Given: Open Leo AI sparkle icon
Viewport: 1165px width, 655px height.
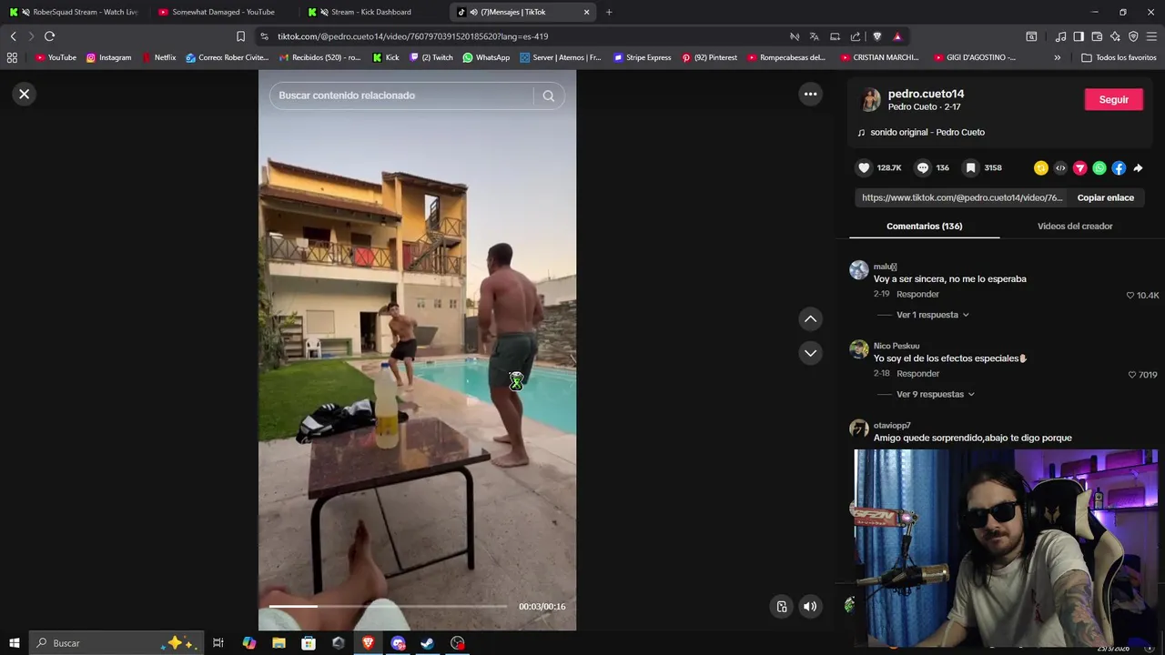Looking at the screenshot, I should pos(1115,36).
